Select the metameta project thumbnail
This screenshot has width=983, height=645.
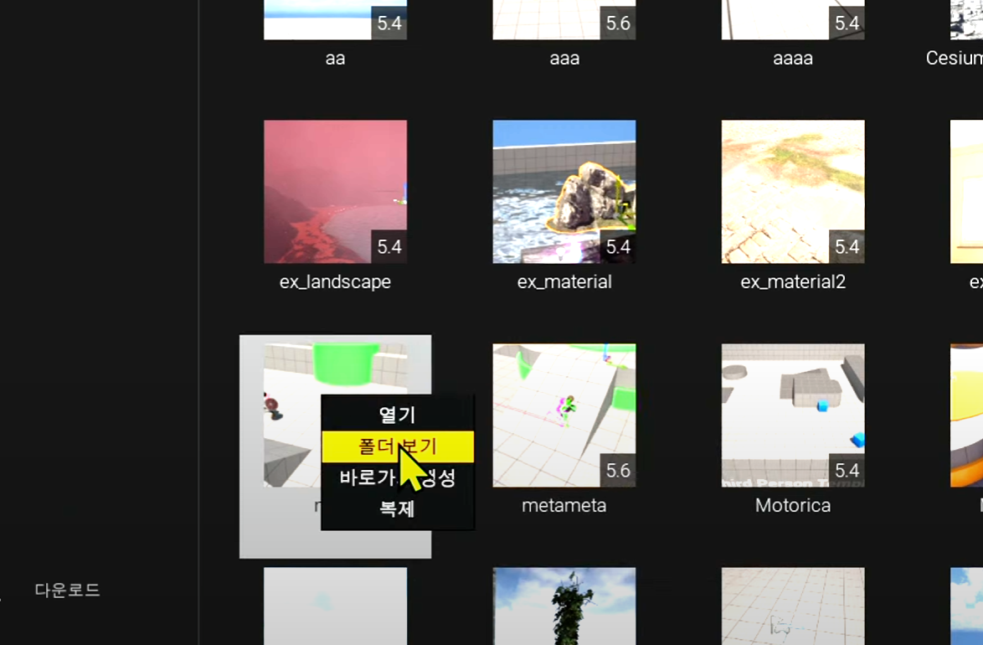564,415
